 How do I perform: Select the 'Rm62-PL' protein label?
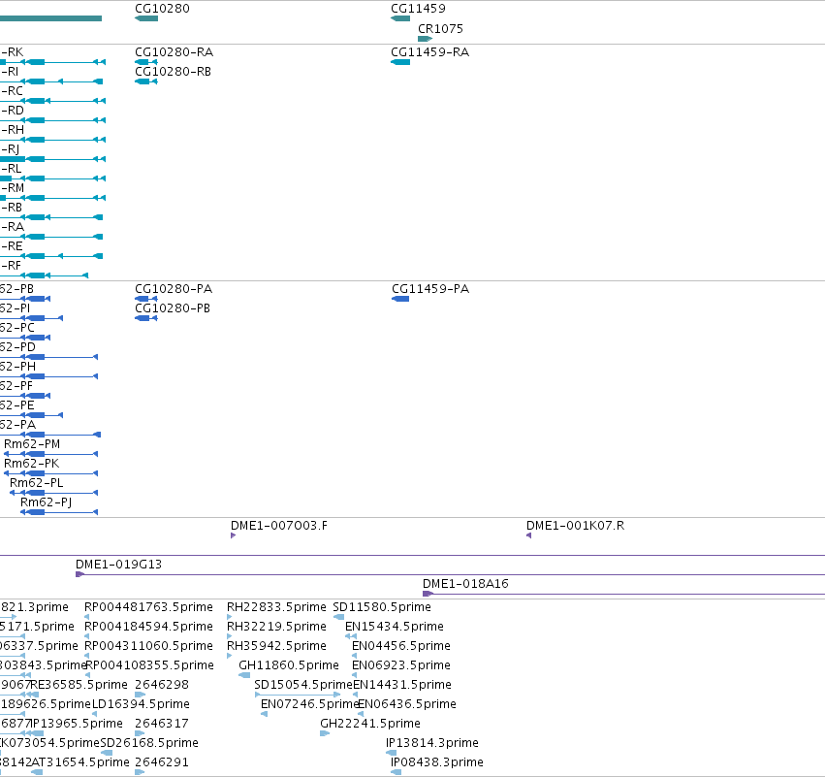tap(37, 483)
